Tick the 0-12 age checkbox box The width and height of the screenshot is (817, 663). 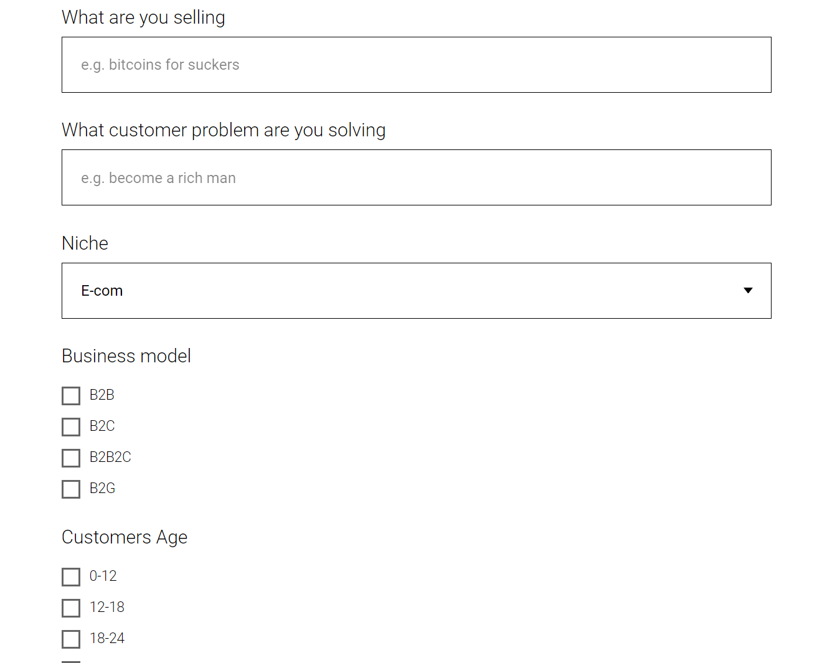[x=71, y=577]
